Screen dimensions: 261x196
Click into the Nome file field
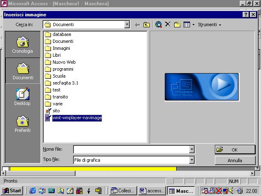point(131,149)
